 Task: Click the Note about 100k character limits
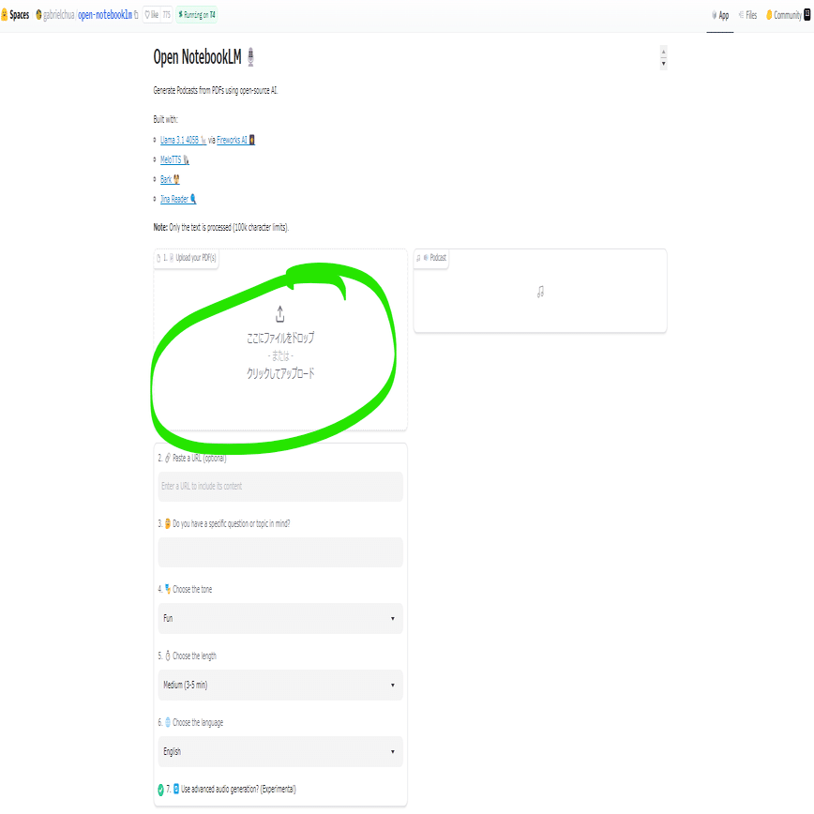tap(221, 227)
